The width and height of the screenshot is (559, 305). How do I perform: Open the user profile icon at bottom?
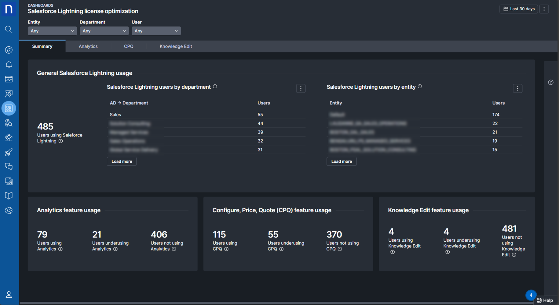tap(9, 294)
